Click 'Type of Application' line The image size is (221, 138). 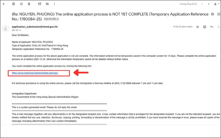(x=40, y=46)
